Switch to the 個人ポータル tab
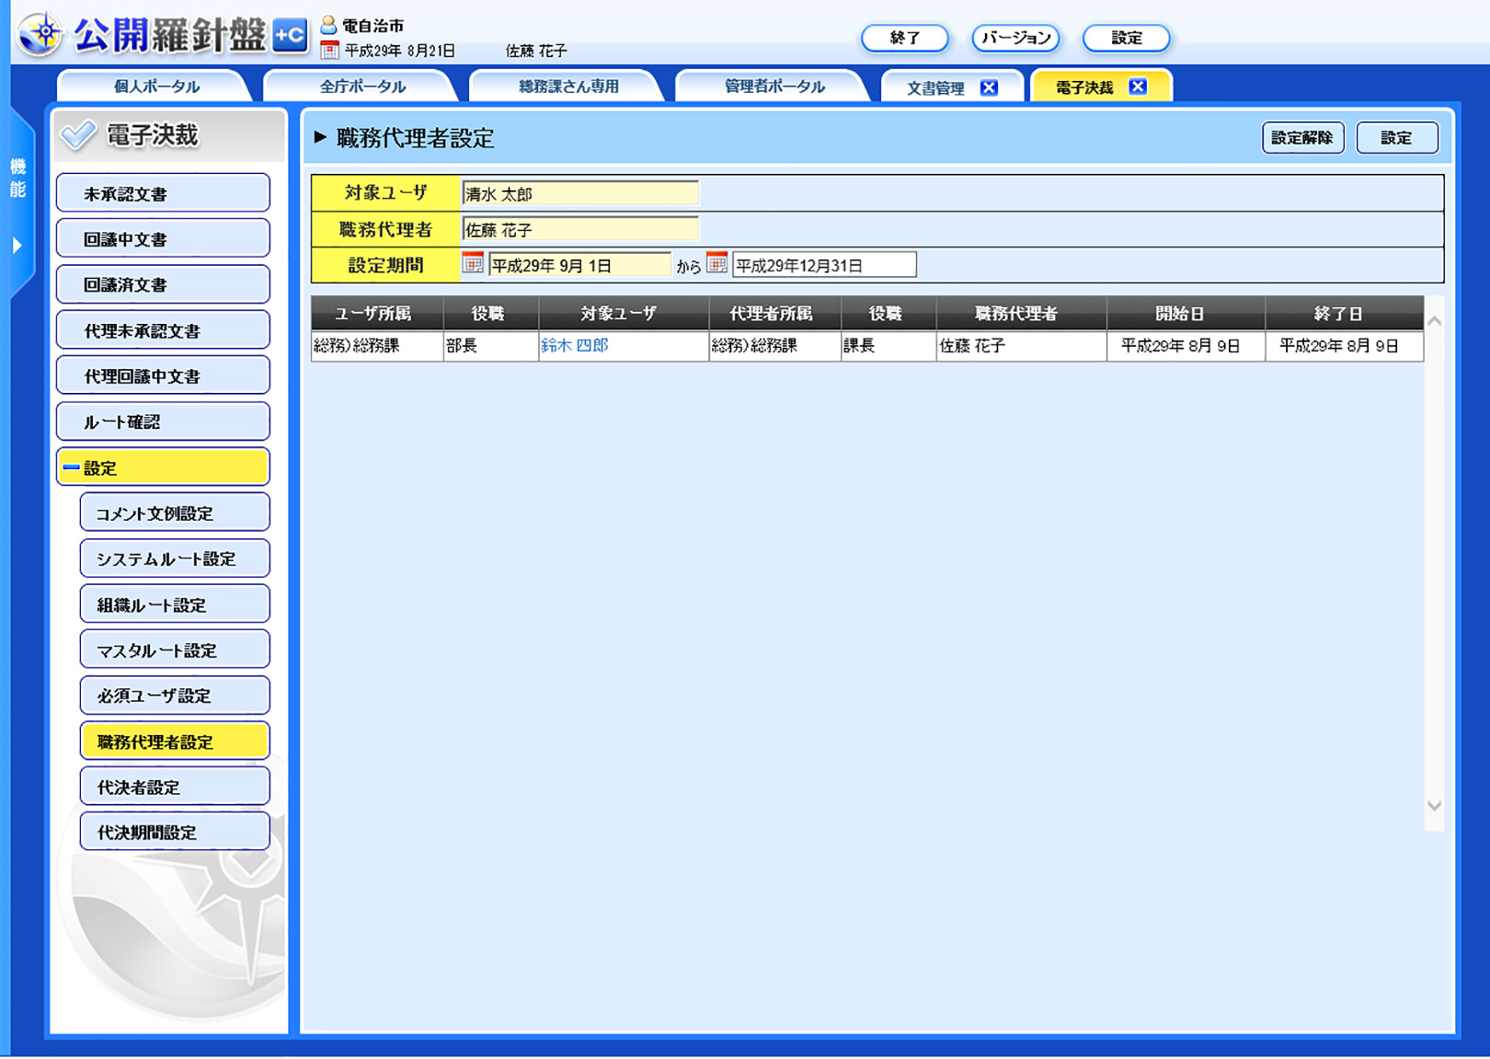Image resolution: width=1490 pixels, height=1059 pixels. 155,86
